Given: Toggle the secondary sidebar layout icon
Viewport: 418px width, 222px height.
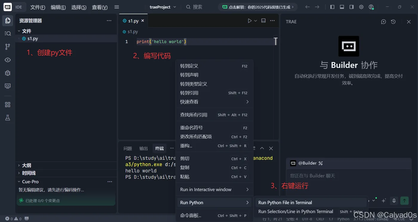Looking at the screenshot, I should 351,7.
